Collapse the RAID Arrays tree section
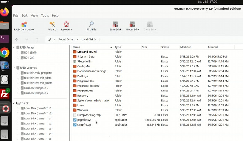Screen dimensions: 243x141 tap(14, 47)
